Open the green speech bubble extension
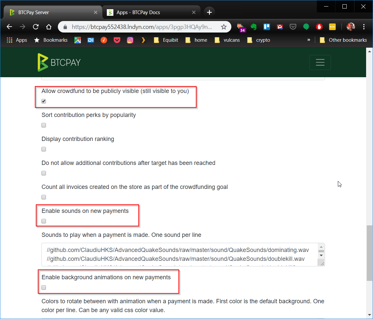This screenshot has width=373, height=319. tap(306, 27)
